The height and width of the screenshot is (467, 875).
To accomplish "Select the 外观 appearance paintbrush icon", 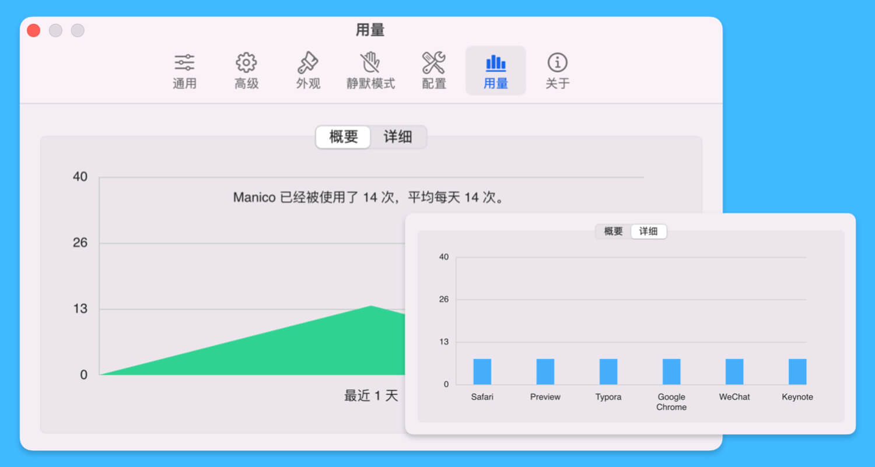I will pyautogui.click(x=308, y=63).
